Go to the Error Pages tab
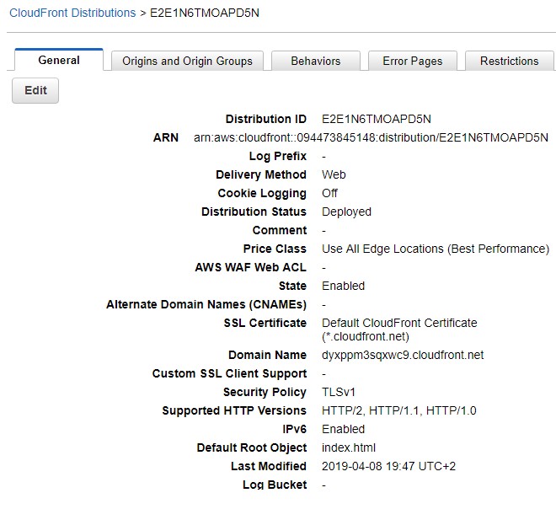The height and width of the screenshot is (509, 556). coord(412,62)
